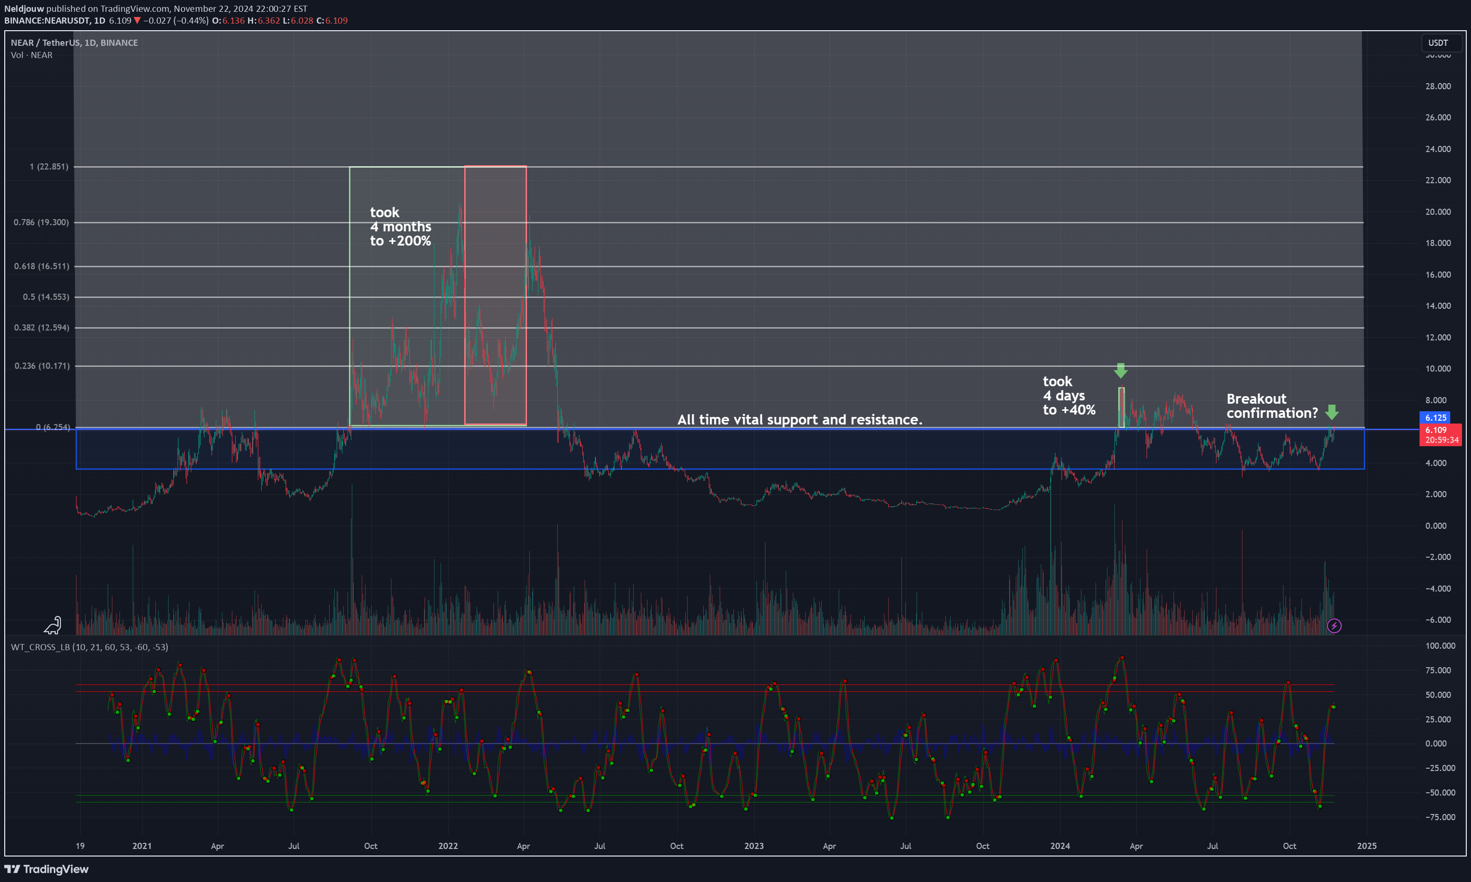Click the Fib level label 0.382 (12.594)

click(x=42, y=328)
